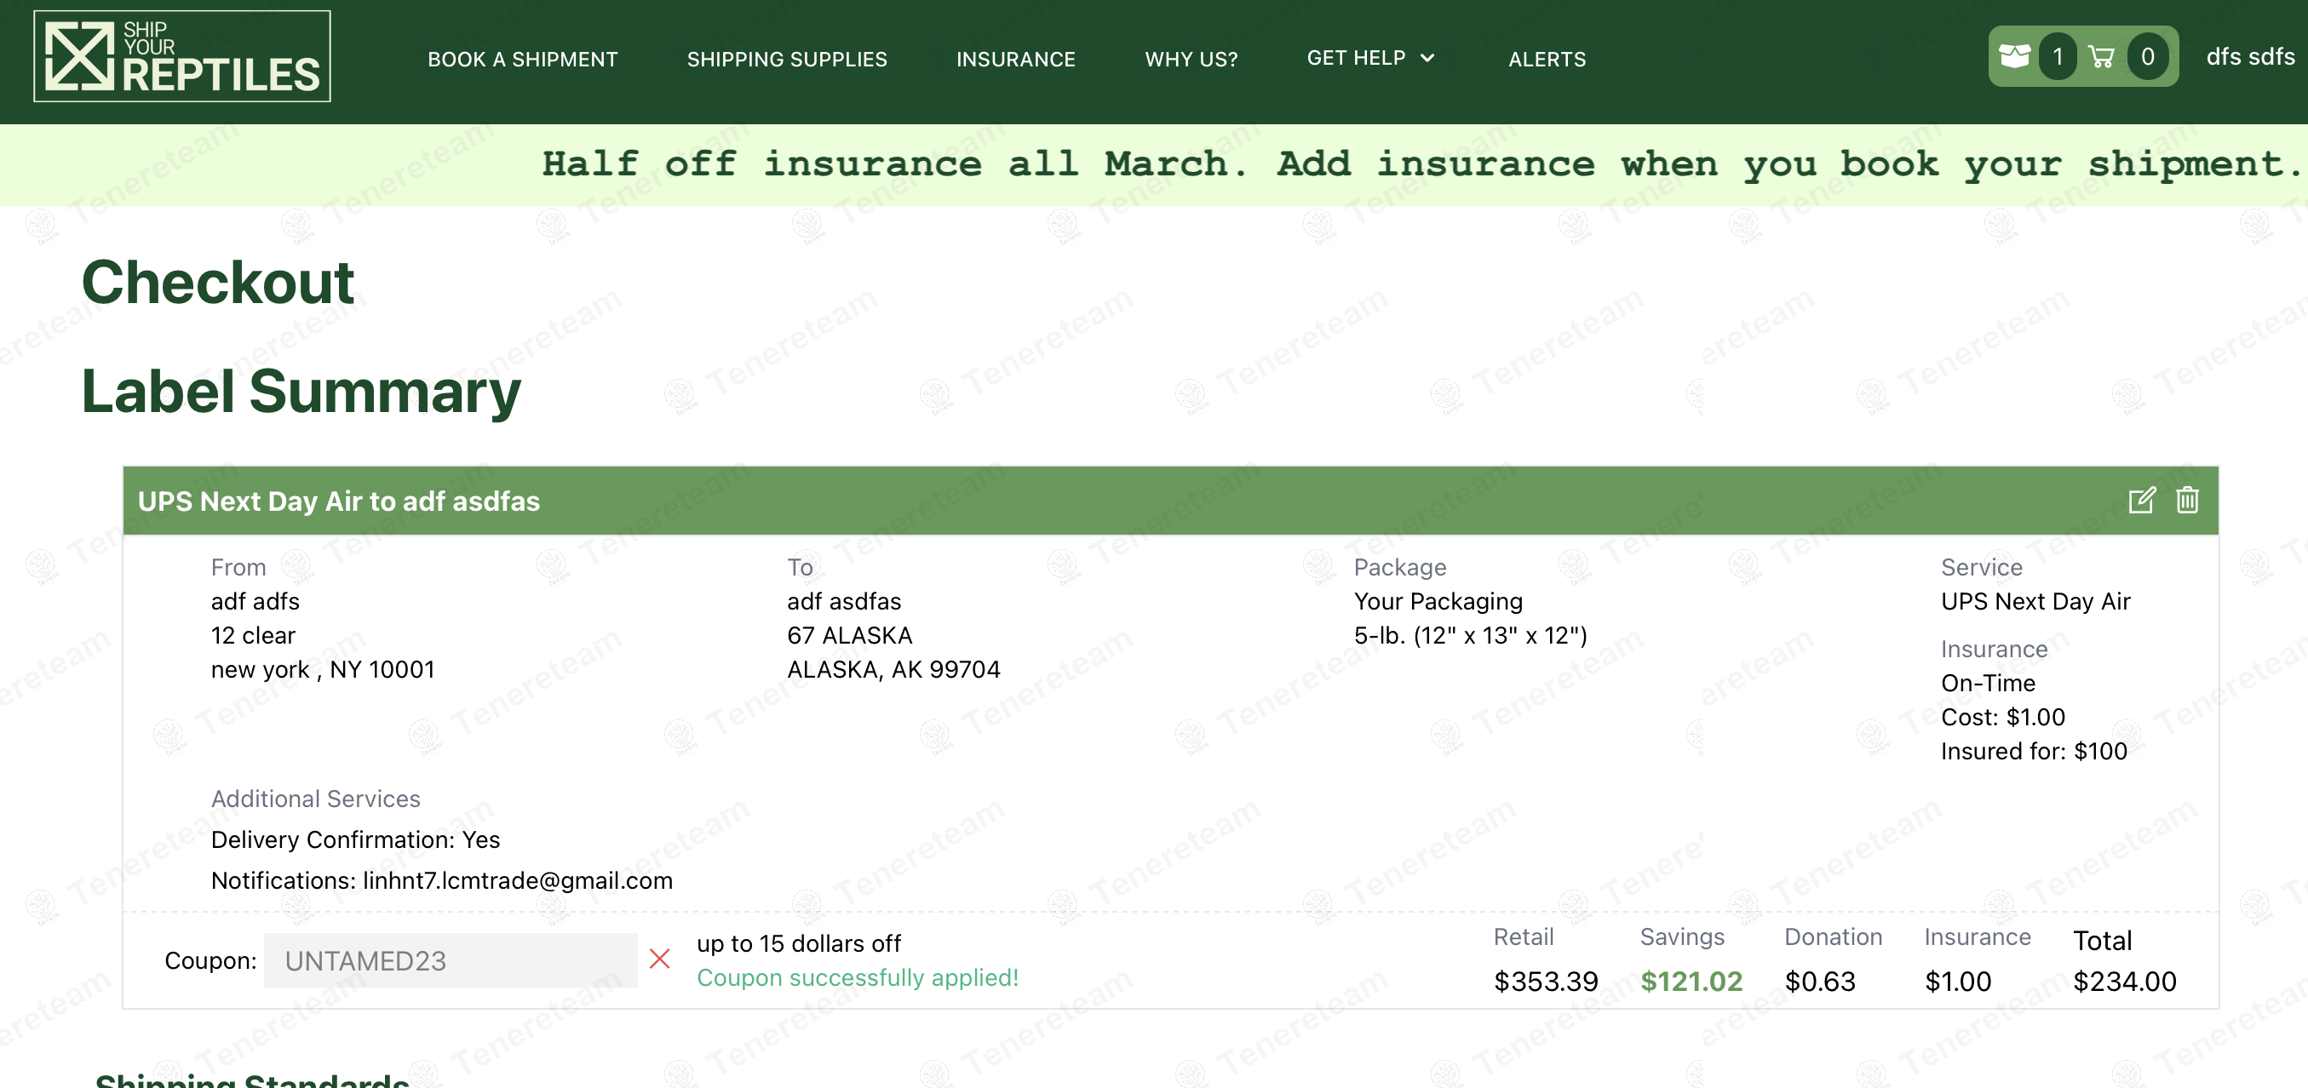Go to Shipping Supplies
The image size is (2308, 1088).
[x=787, y=59]
